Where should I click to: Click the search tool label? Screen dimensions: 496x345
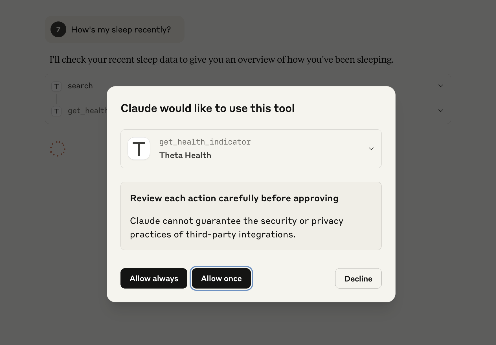coord(80,86)
